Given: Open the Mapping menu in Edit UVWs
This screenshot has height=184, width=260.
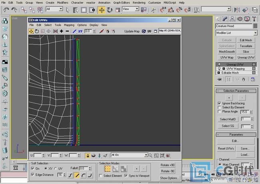Looking at the screenshot, I should 69,25.
